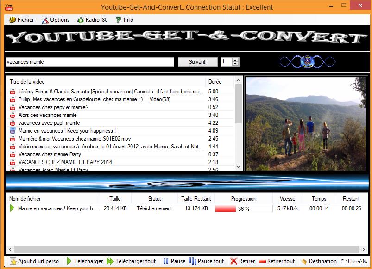
Task: Close the Youtube-Get-And-Convert window
Action: [360, 5]
